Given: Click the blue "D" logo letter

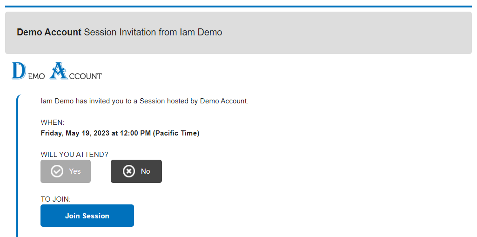Looking at the screenshot, I should coord(18,70).
